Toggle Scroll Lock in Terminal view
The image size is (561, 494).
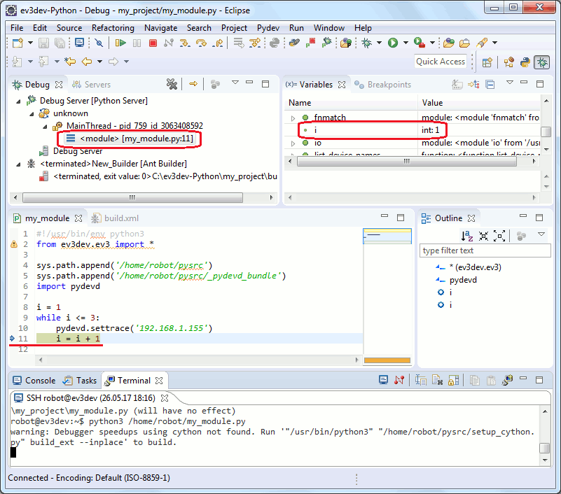click(453, 380)
